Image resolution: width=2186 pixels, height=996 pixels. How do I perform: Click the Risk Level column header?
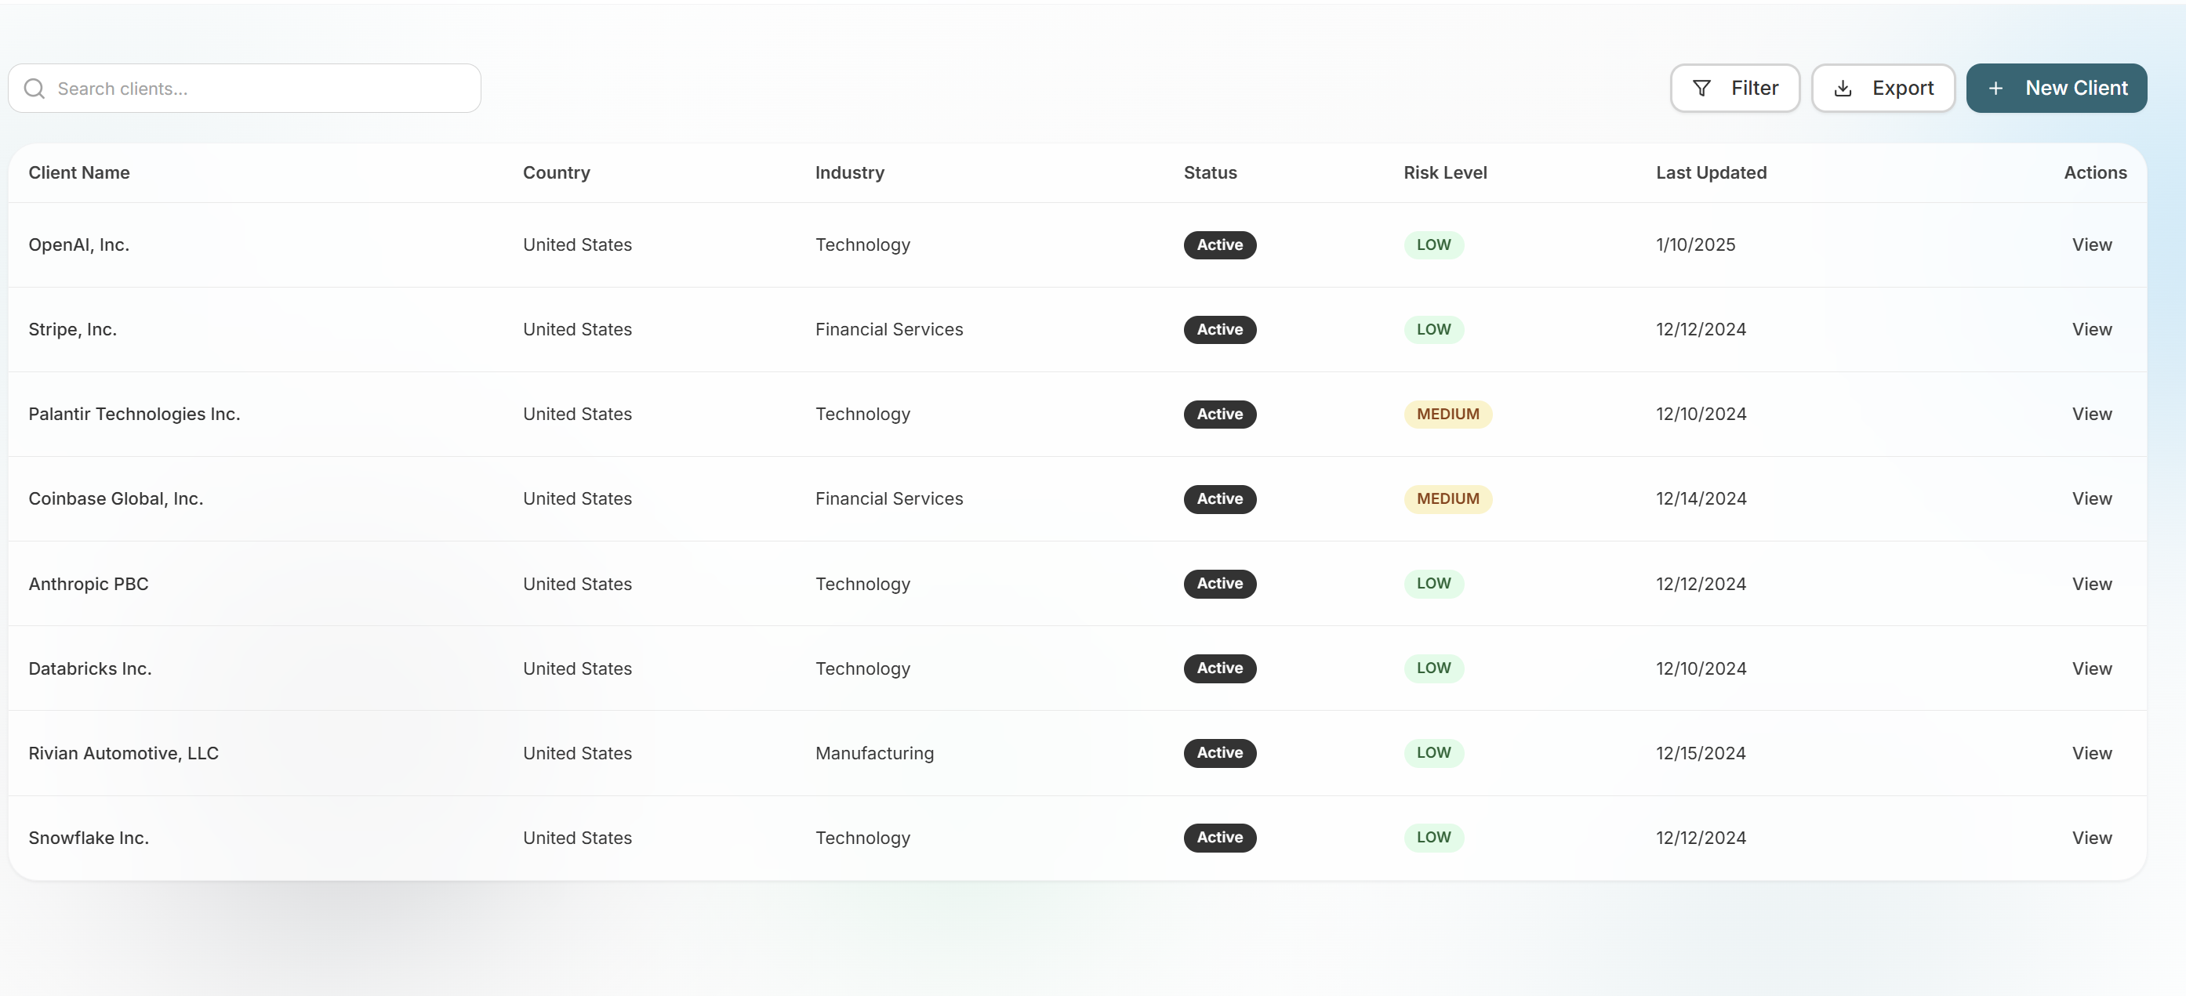1444,172
